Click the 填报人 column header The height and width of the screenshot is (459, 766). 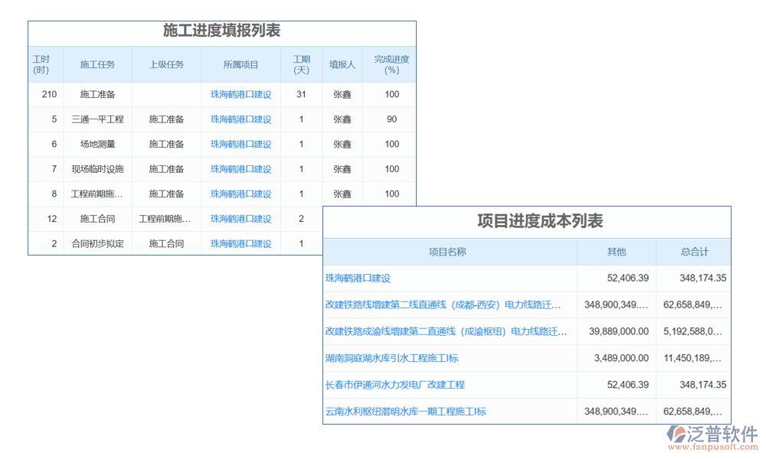tap(342, 65)
